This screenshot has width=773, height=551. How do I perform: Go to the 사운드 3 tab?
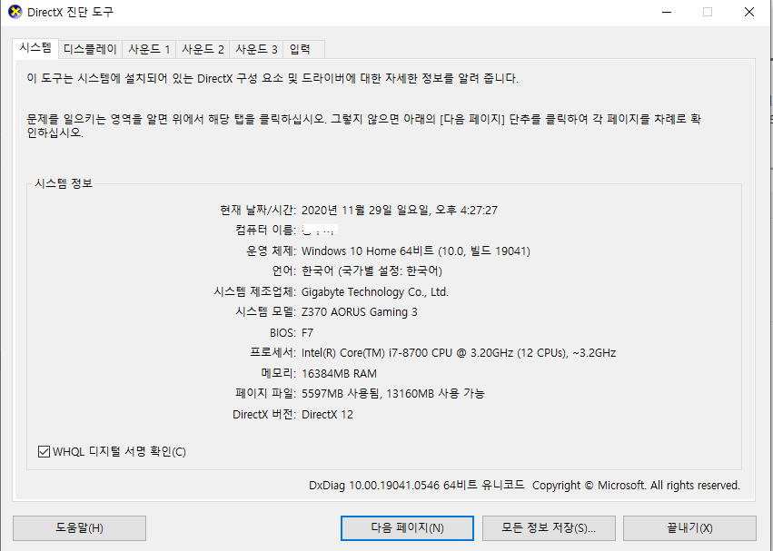pyautogui.click(x=256, y=49)
